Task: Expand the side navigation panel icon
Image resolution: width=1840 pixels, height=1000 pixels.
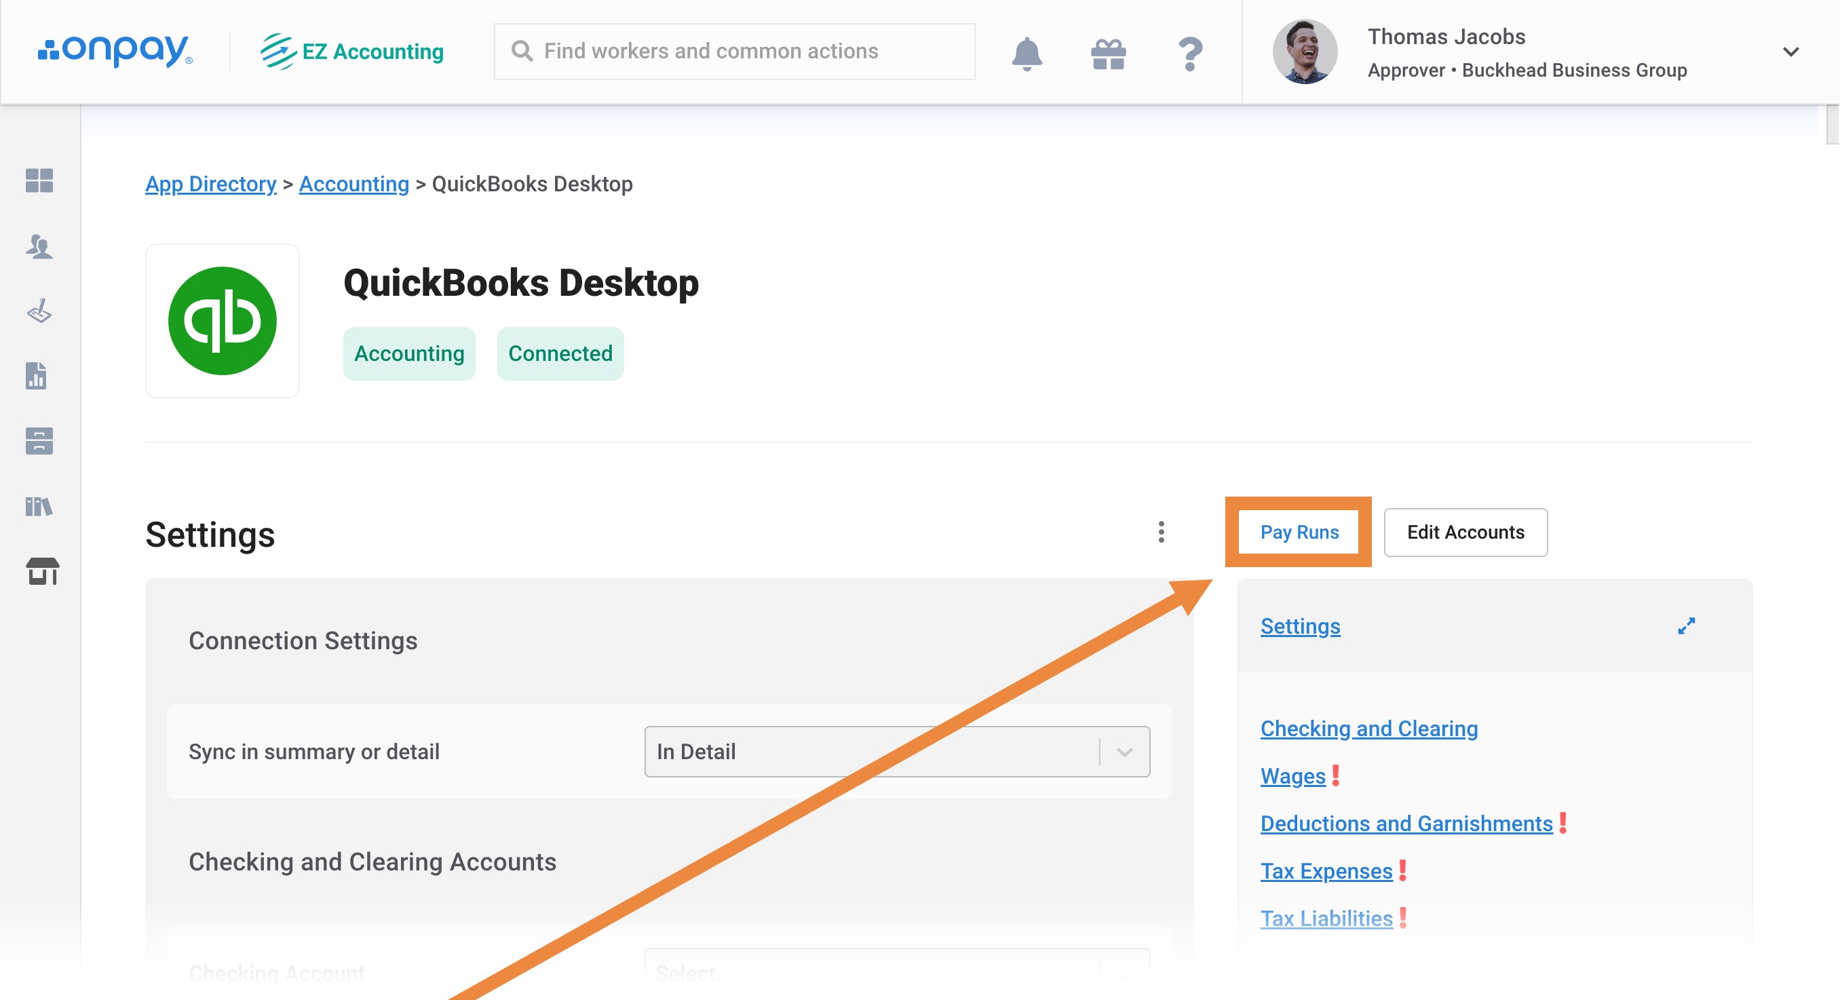Action: point(1687,626)
